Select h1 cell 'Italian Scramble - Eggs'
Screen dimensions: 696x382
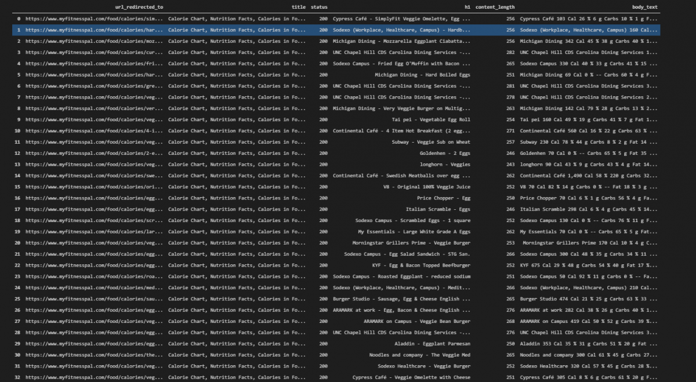click(438, 209)
